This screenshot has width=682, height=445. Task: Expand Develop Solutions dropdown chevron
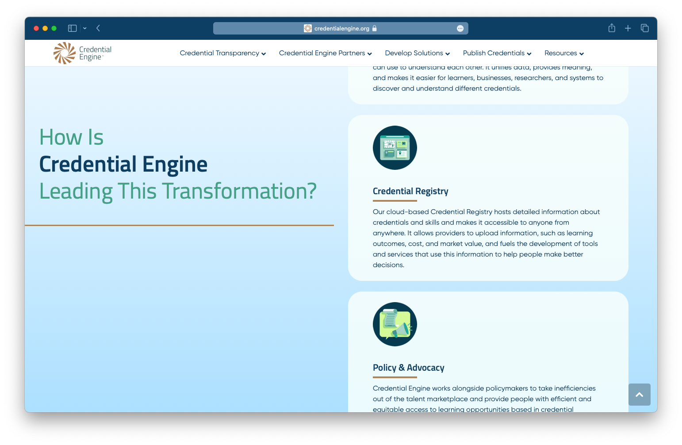point(448,54)
